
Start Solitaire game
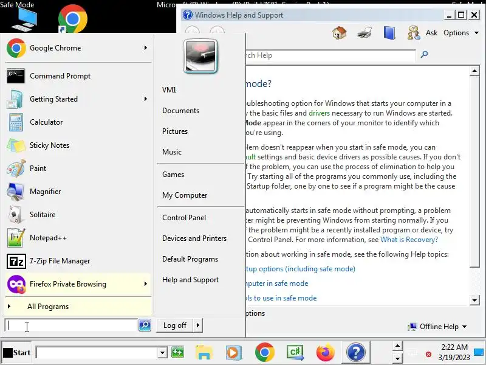click(78, 215)
